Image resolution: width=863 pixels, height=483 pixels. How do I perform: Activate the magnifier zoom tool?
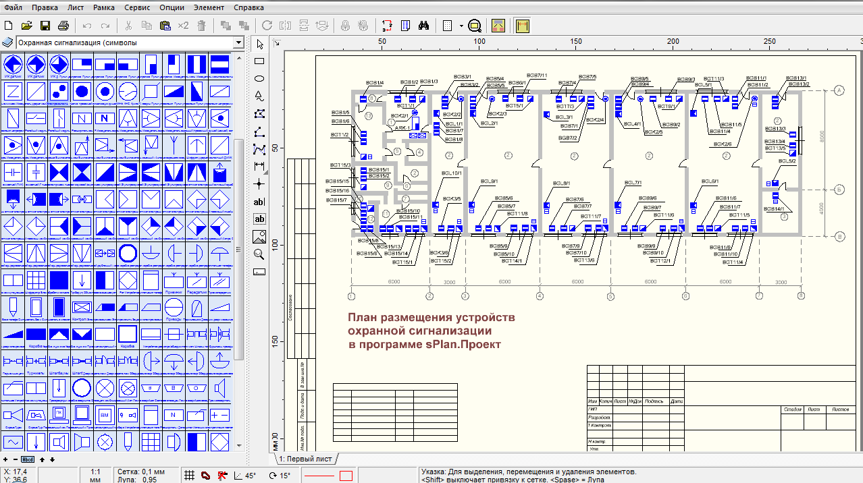[x=259, y=254]
